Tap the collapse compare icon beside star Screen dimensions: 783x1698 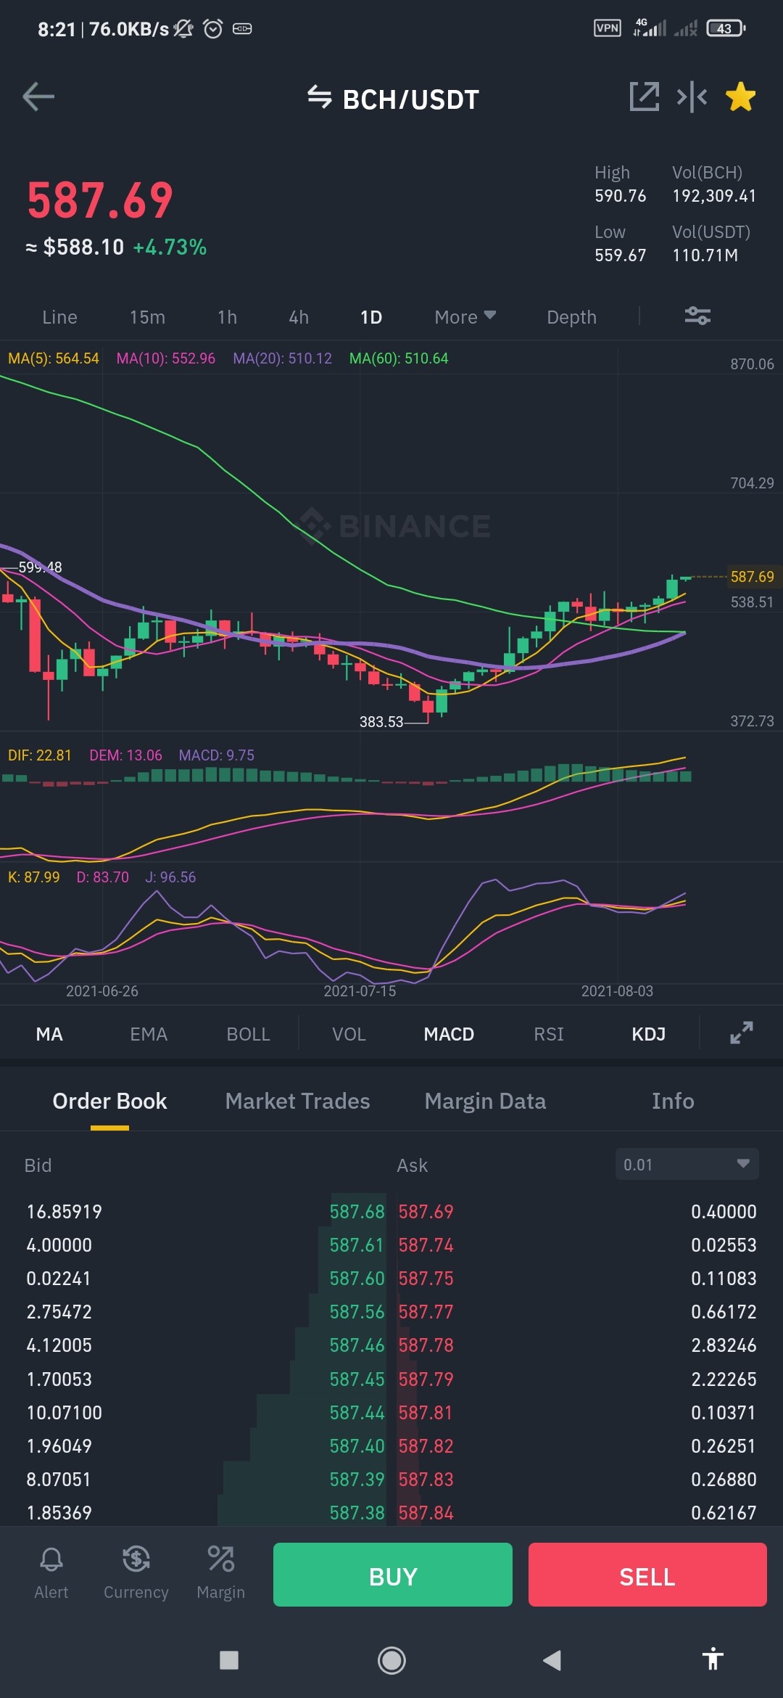point(692,97)
